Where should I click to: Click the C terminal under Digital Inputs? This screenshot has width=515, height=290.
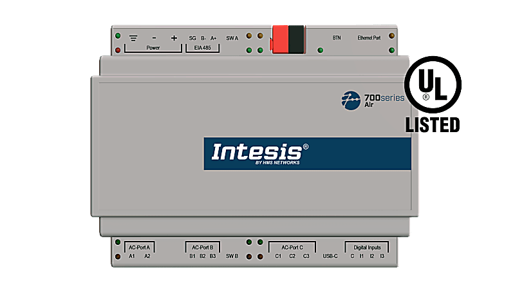(x=352, y=256)
